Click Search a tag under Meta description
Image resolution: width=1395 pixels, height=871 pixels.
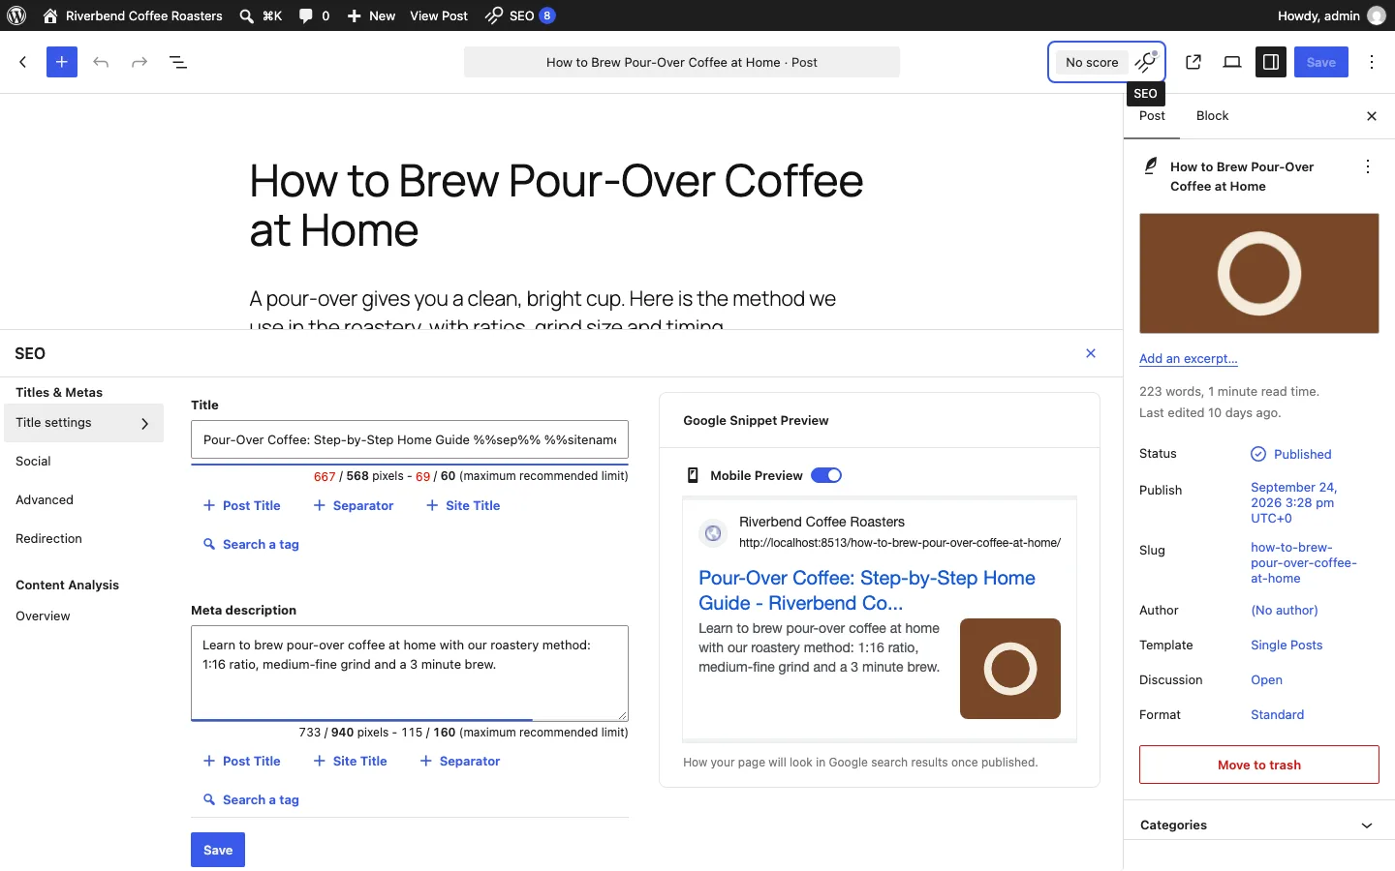pos(251,800)
